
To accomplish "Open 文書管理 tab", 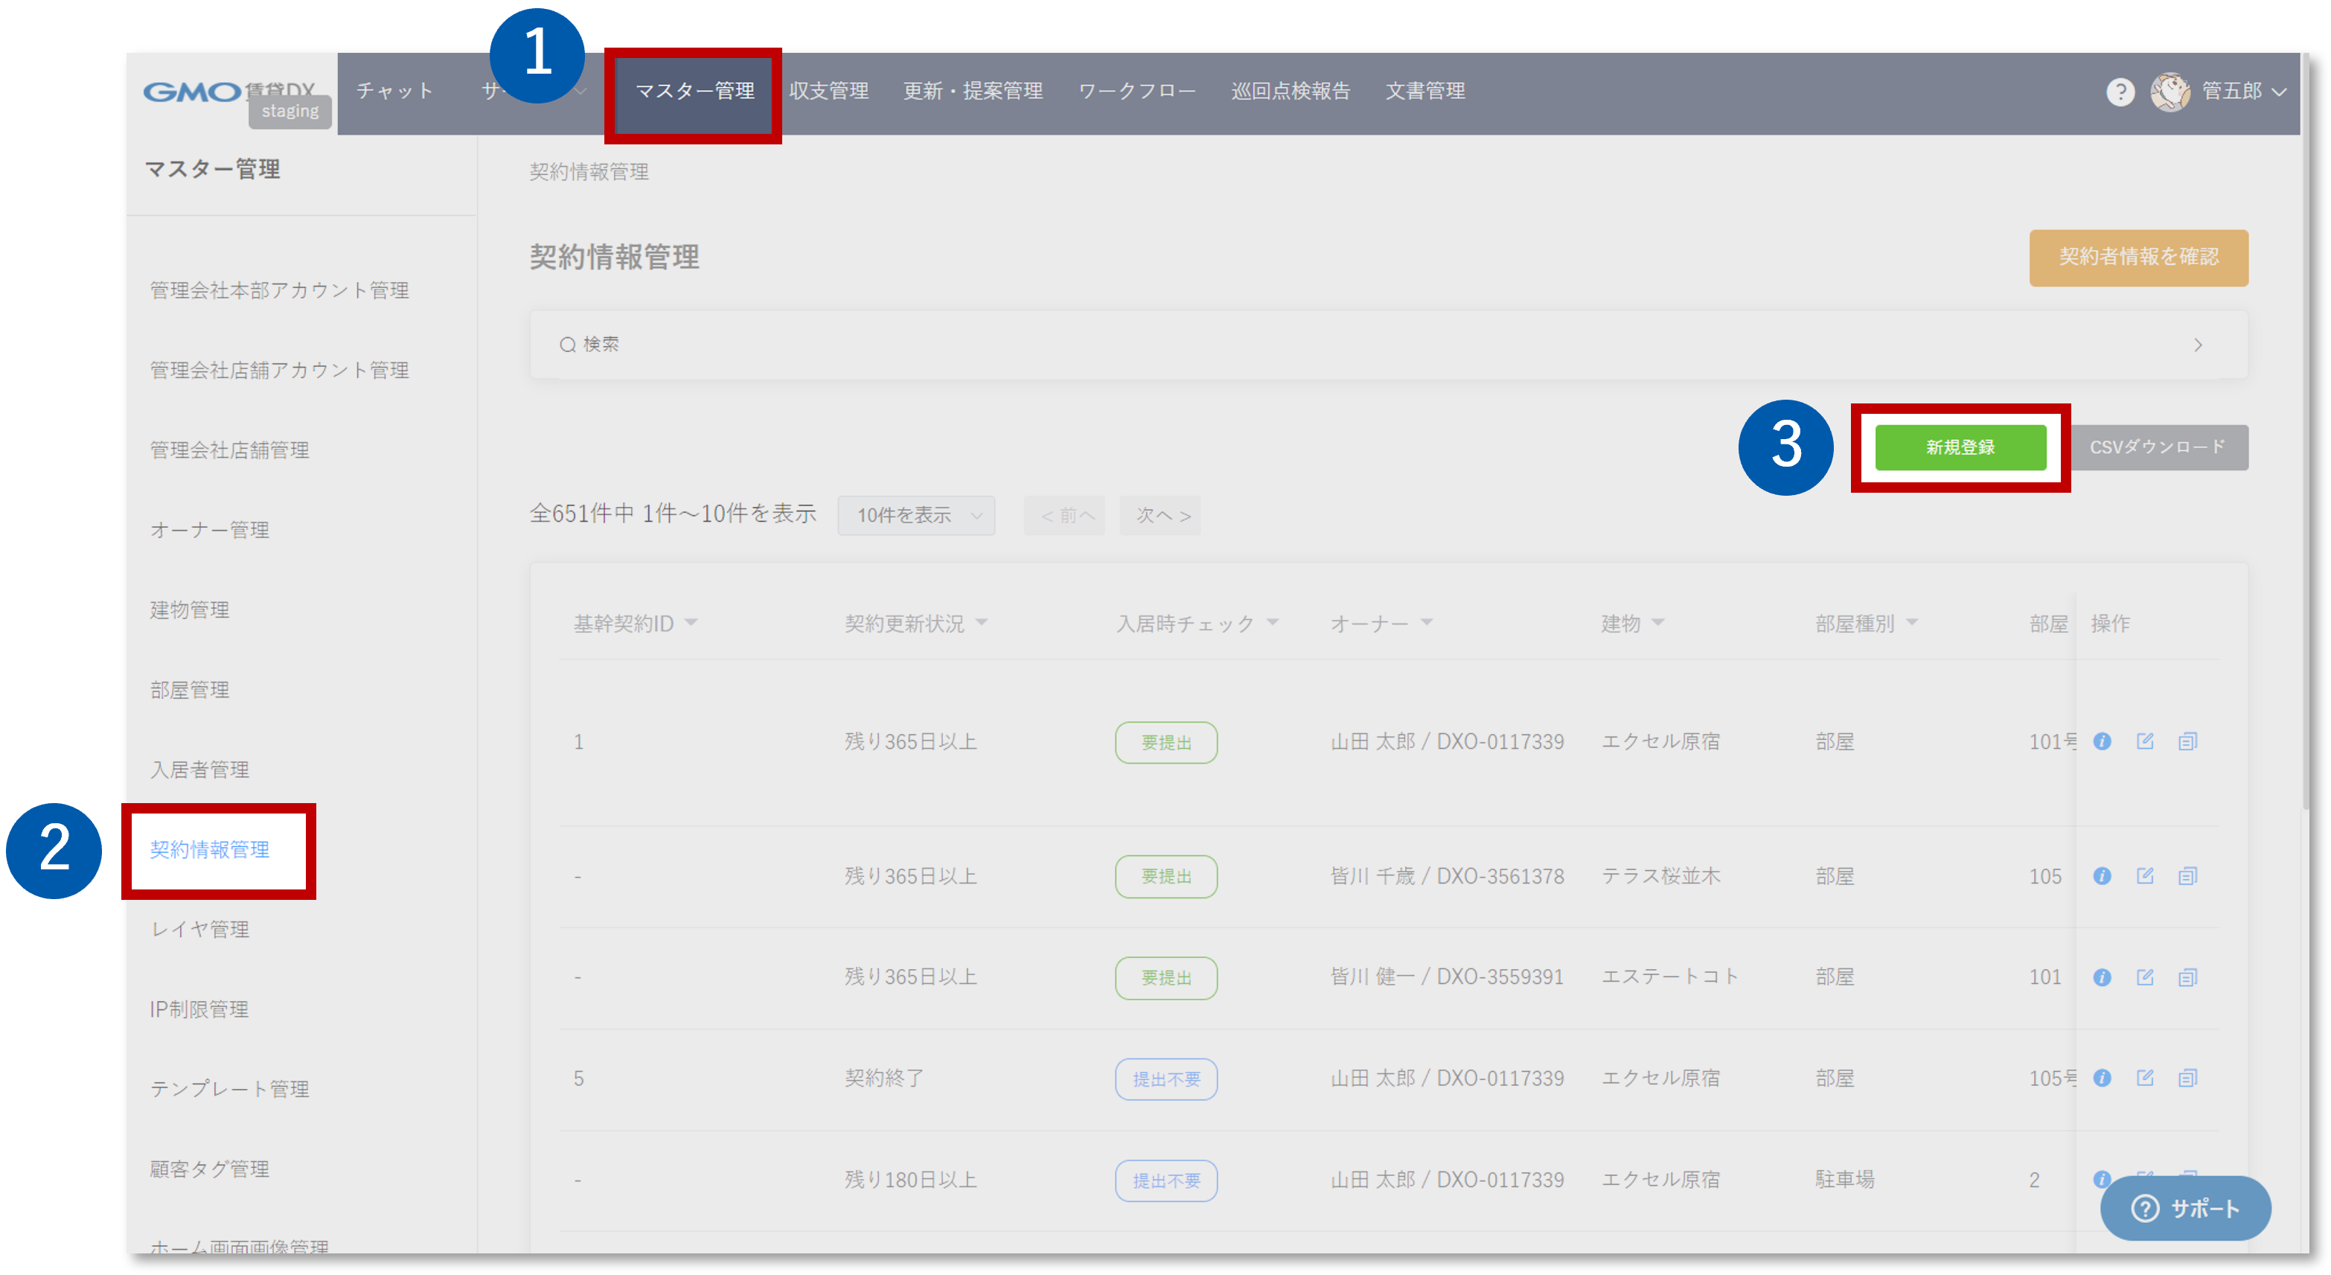I will pos(1425,92).
